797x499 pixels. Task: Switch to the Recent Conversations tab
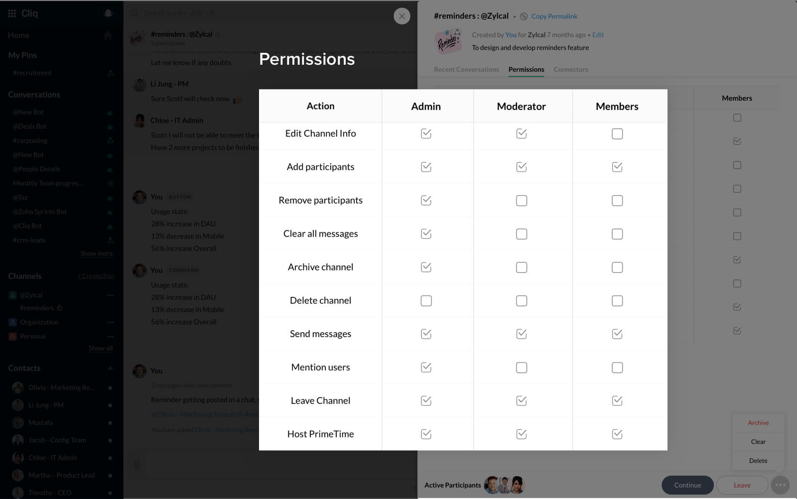click(x=466, y=70)
